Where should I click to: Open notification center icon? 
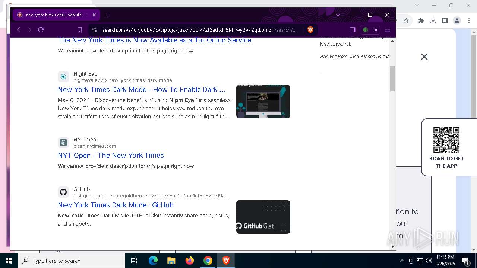tap(465, 261)
